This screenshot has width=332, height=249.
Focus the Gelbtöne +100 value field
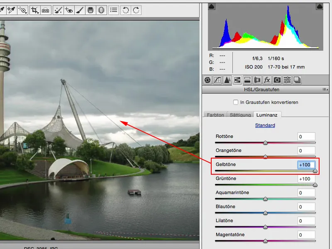coord(306,165)
